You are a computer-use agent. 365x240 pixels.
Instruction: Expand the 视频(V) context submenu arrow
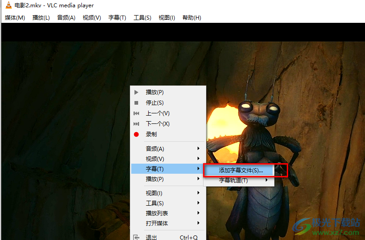coord(199,159)
